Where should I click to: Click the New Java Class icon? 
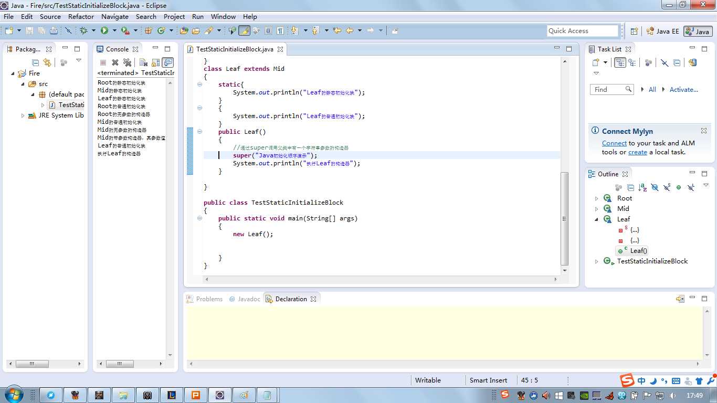click(x=162, y=30)
